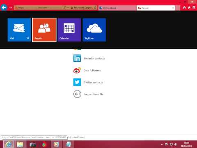Choose Sina followers link
The width and height of the screenshot is (197, 148).
pyautogui.click(x=92, y=70)
